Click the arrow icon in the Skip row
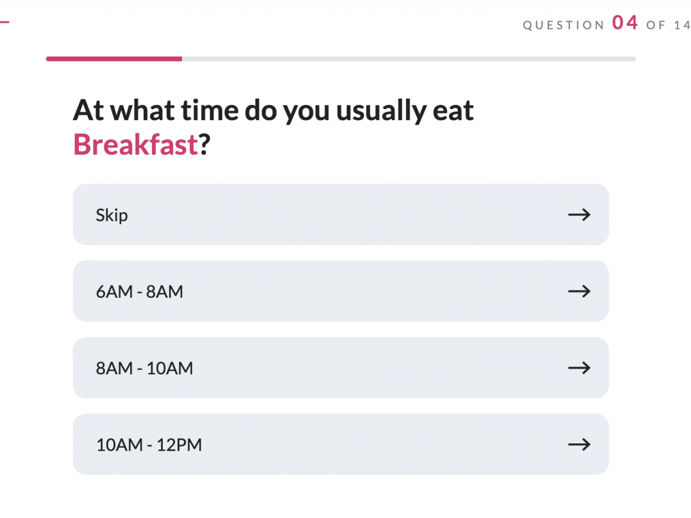This screenshot has height=518, width=691. (x=579, y=215)
